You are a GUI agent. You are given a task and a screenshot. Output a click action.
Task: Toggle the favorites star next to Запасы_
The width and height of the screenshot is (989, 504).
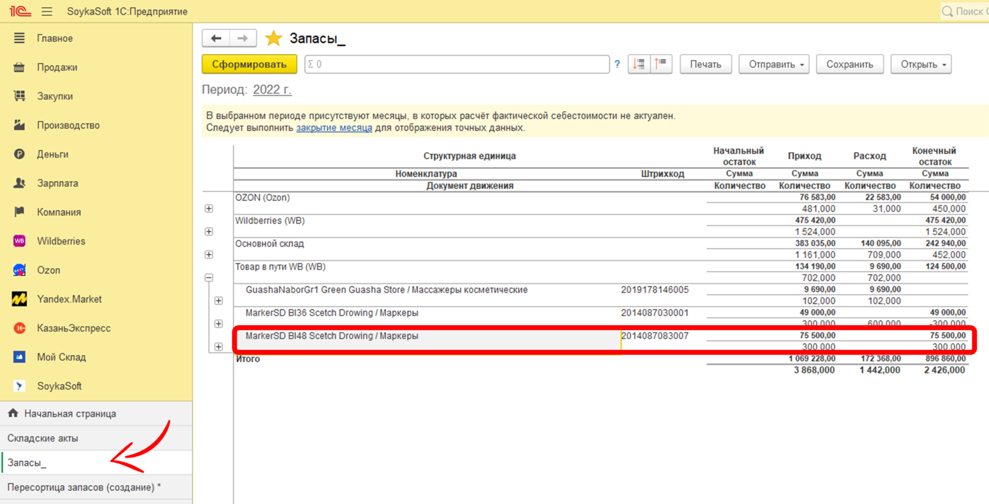273,38
